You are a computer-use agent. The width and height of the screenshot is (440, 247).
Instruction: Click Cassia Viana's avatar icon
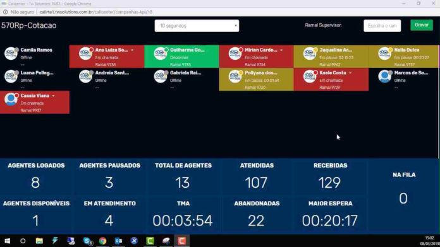[x=11, y=99]
